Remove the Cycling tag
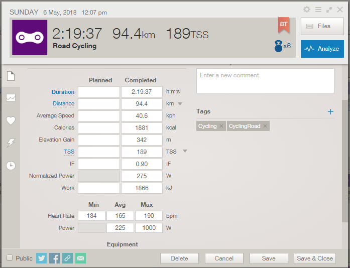The height and width of the screenshot is (268, 350). [x=221, y=126]
